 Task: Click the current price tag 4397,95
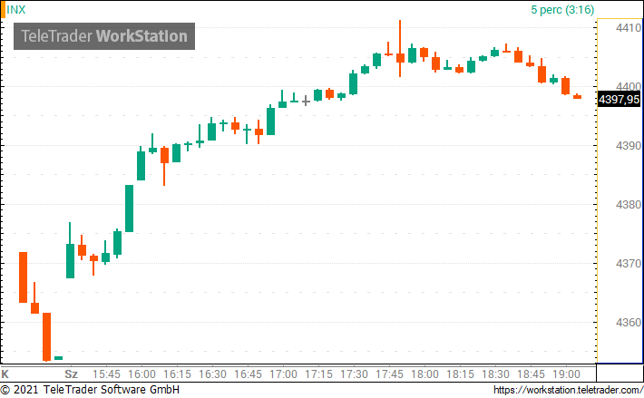619,100
